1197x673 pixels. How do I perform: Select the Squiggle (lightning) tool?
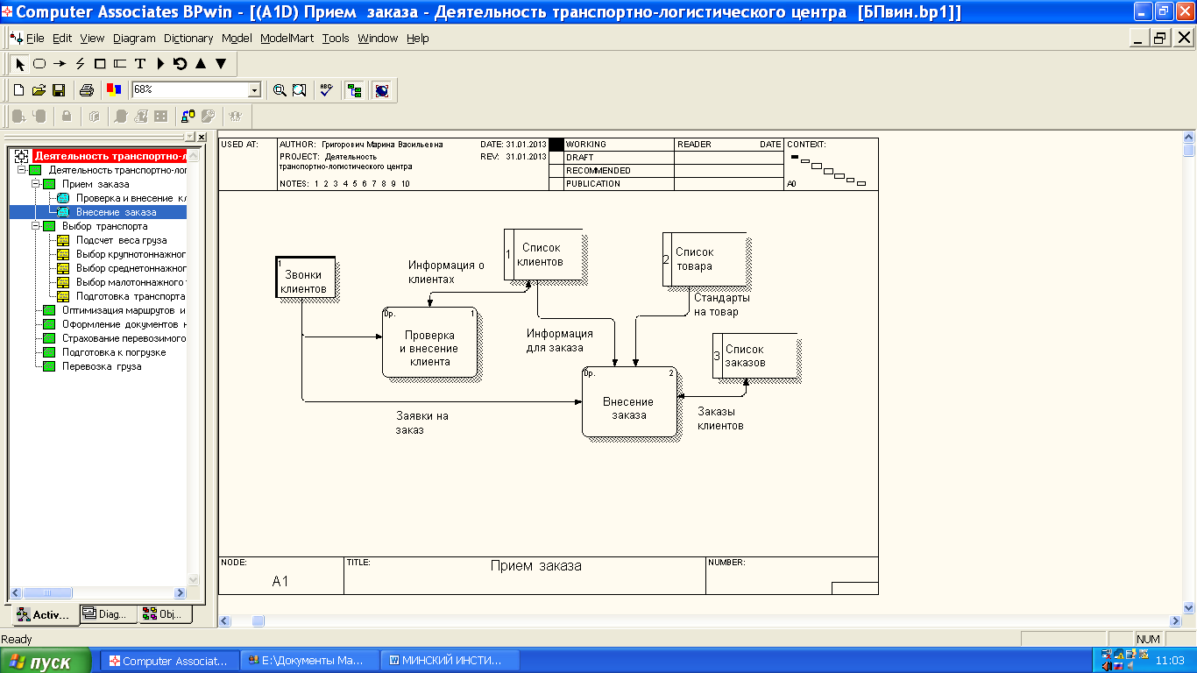pos(80,64)
